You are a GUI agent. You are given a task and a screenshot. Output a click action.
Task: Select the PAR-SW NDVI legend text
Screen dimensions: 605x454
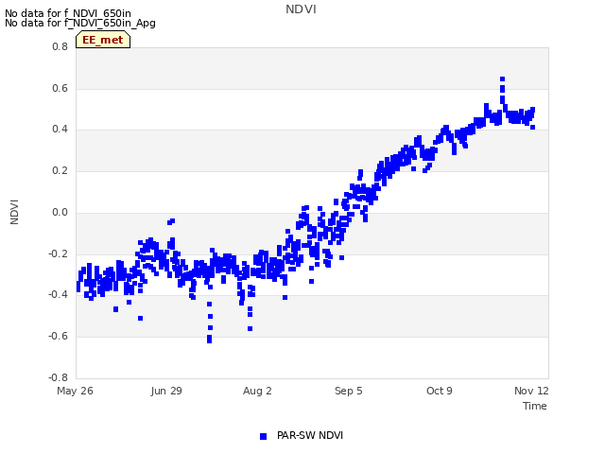pyautogui.click(x=310, y=435)
